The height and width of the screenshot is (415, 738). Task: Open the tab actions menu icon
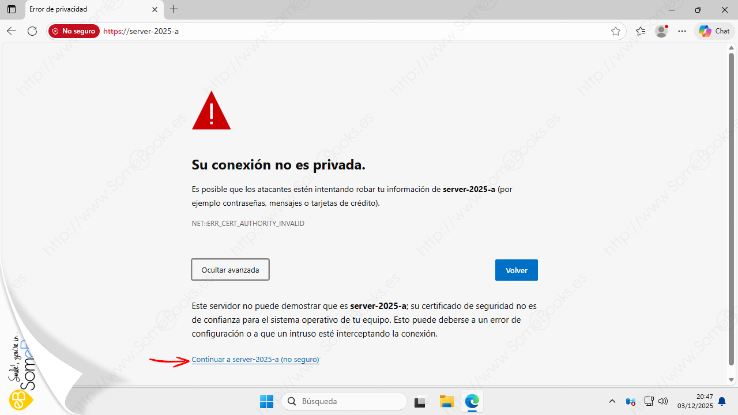click(x=12, y=9)
